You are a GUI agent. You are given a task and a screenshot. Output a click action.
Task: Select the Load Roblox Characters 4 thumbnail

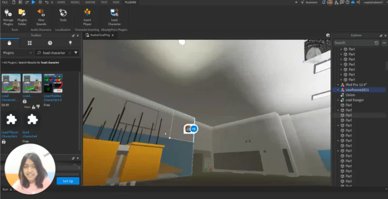pyautogui.click(x=53, y=83)
